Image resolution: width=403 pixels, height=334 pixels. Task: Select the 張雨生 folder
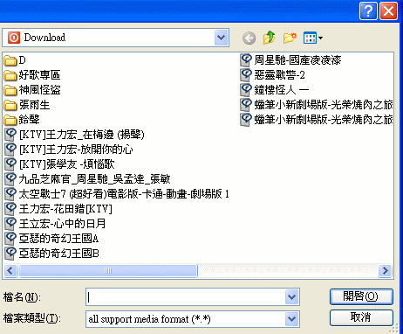click(27, 105)
